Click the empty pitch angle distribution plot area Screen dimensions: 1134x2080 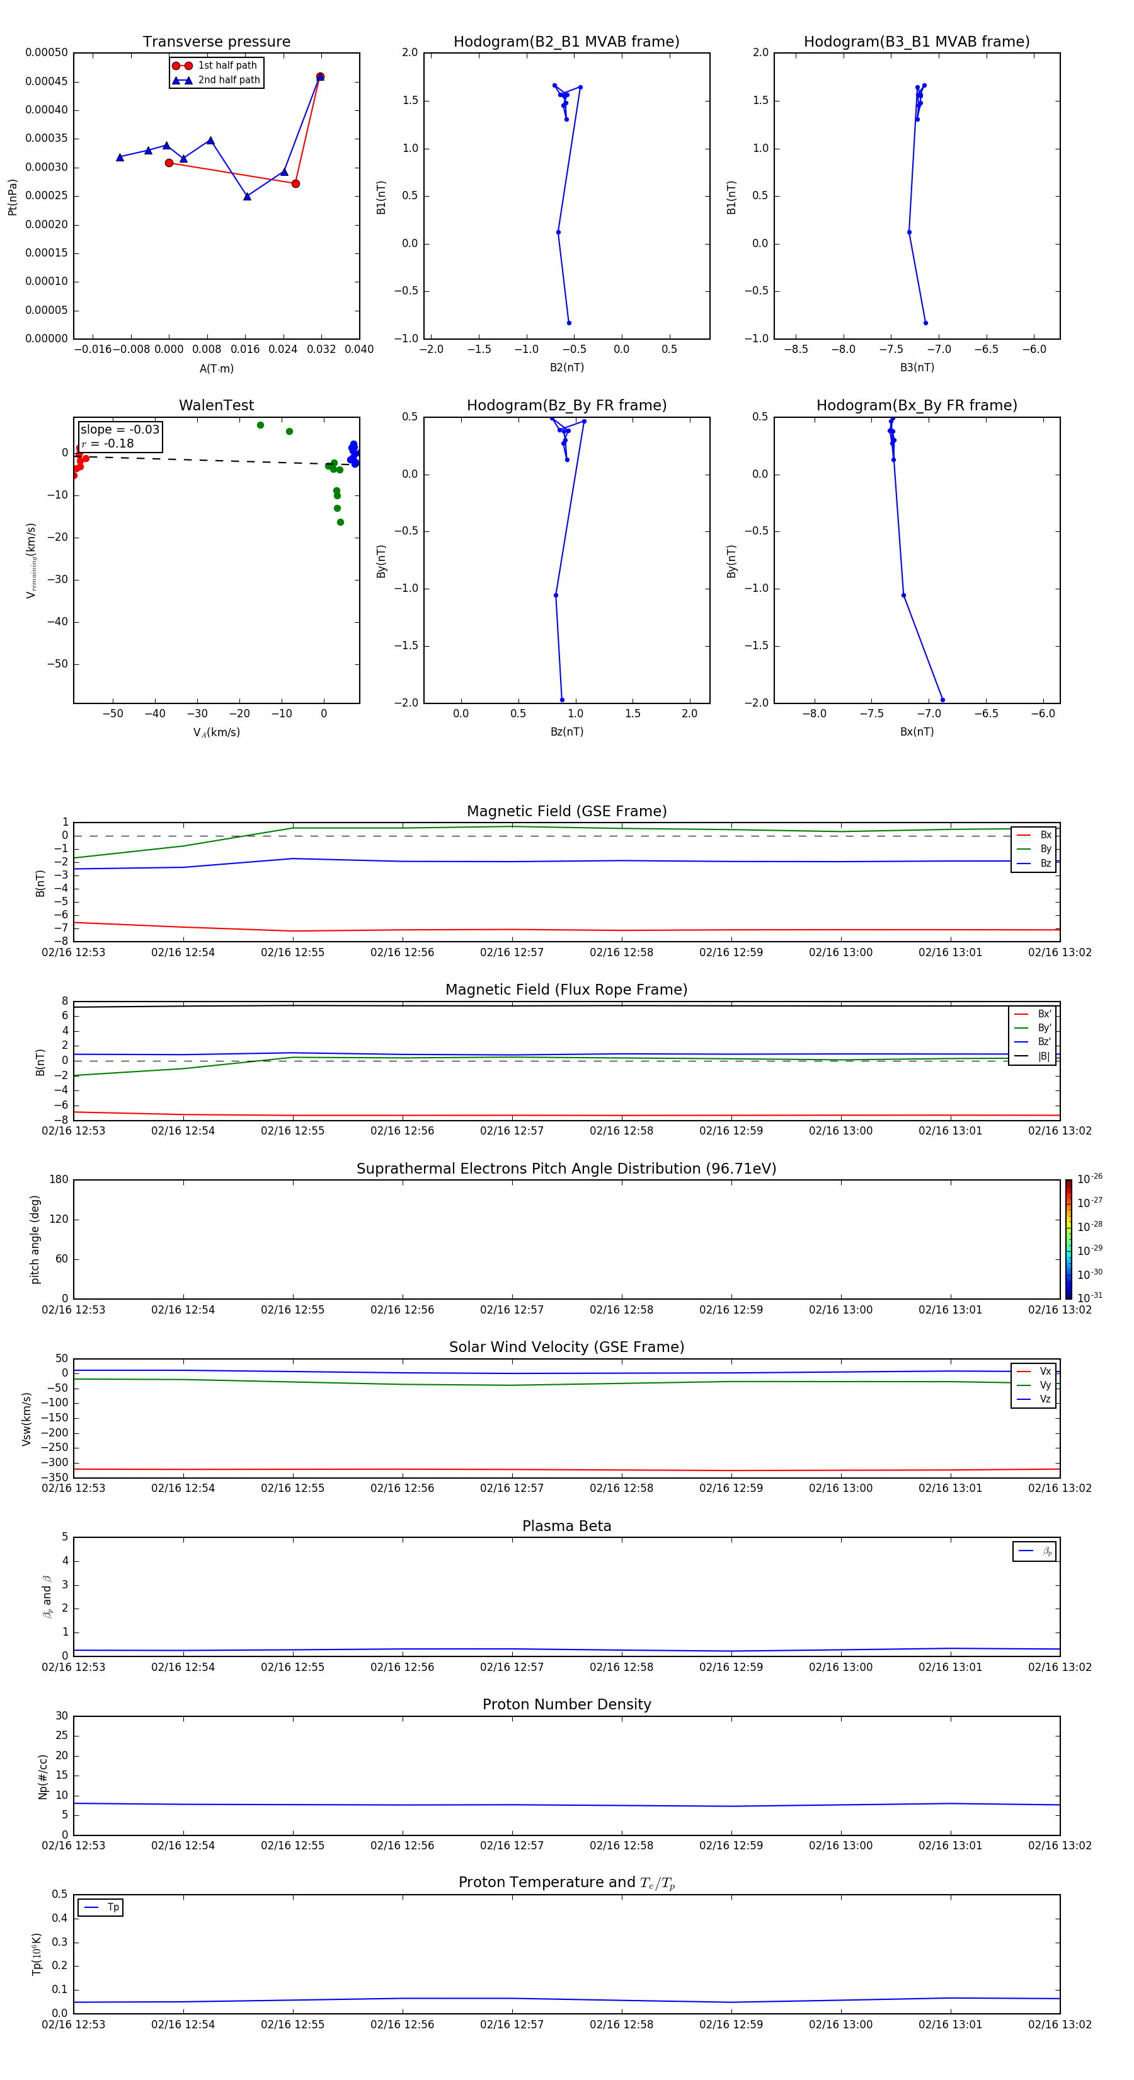[x=566, y=1239]
